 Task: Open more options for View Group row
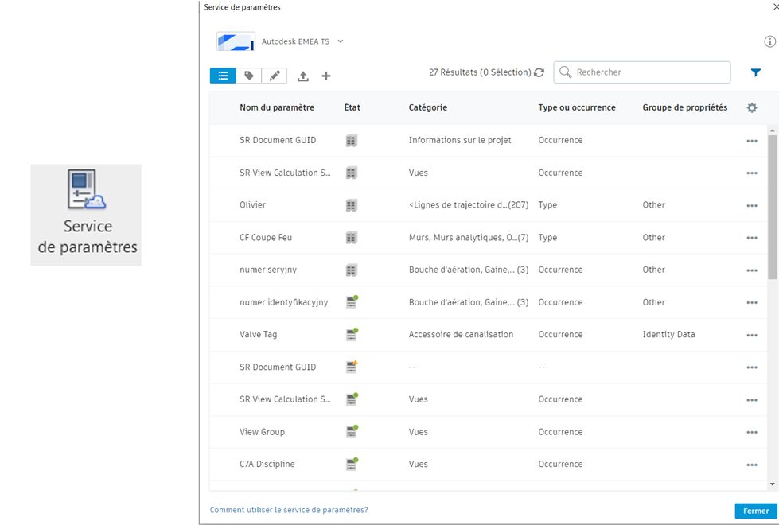click(752, 433)
